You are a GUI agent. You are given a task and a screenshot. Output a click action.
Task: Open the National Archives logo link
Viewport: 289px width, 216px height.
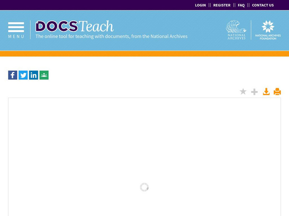(236, 30)
